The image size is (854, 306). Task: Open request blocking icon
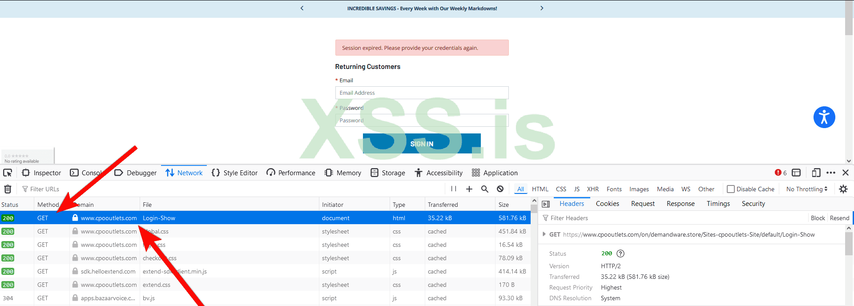click(x=500, y=189)
